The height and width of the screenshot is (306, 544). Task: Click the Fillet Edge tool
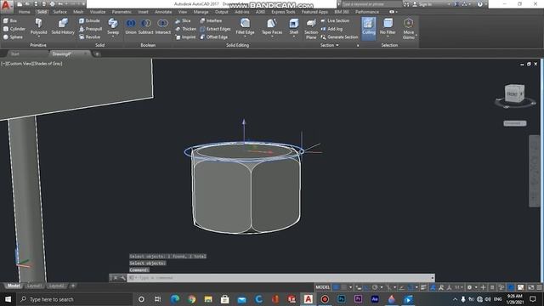click(x=245, y=26)
